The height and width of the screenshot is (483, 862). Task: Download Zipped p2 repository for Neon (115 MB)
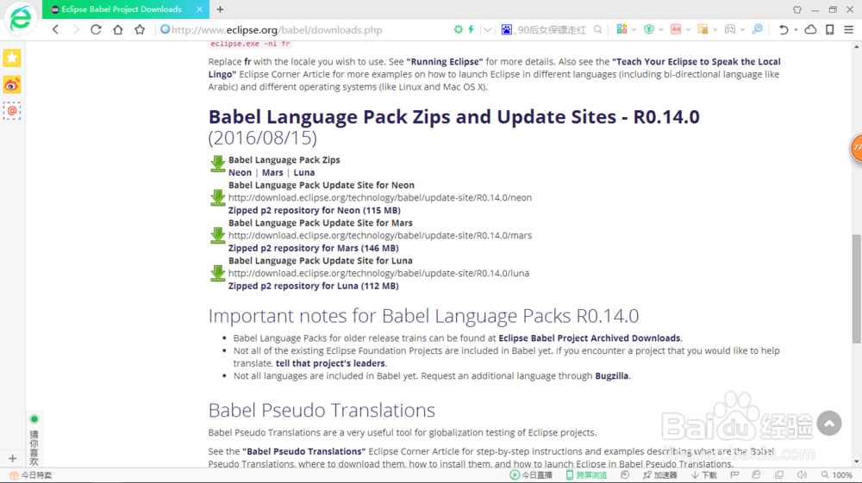(x=315, y=210)
